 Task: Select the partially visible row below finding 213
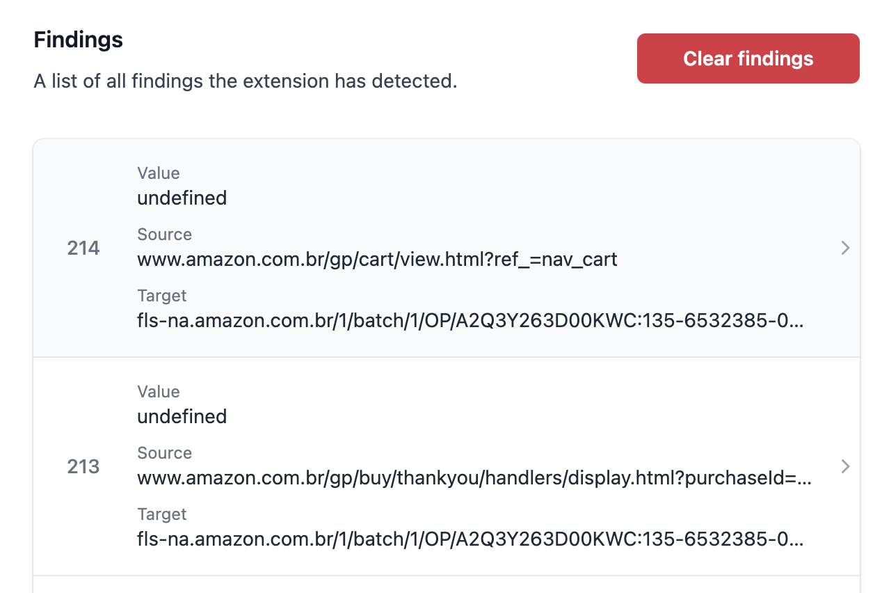(447, 585)
